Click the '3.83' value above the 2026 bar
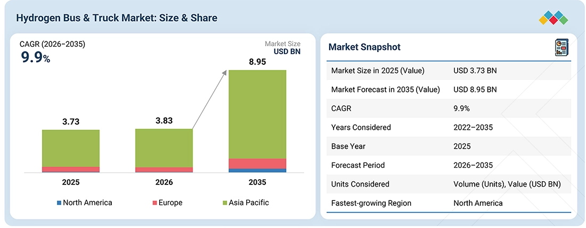Viewport: 586px width, 228px height. coord(164,121)
